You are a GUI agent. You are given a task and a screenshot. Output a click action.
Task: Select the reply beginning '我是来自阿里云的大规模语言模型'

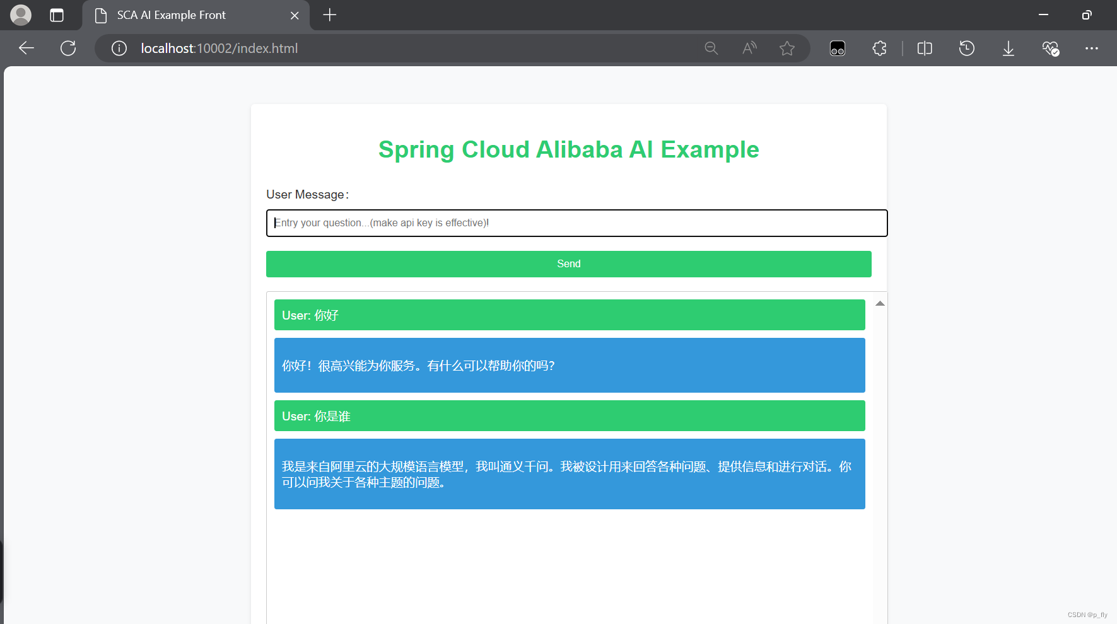pos(570,474)
